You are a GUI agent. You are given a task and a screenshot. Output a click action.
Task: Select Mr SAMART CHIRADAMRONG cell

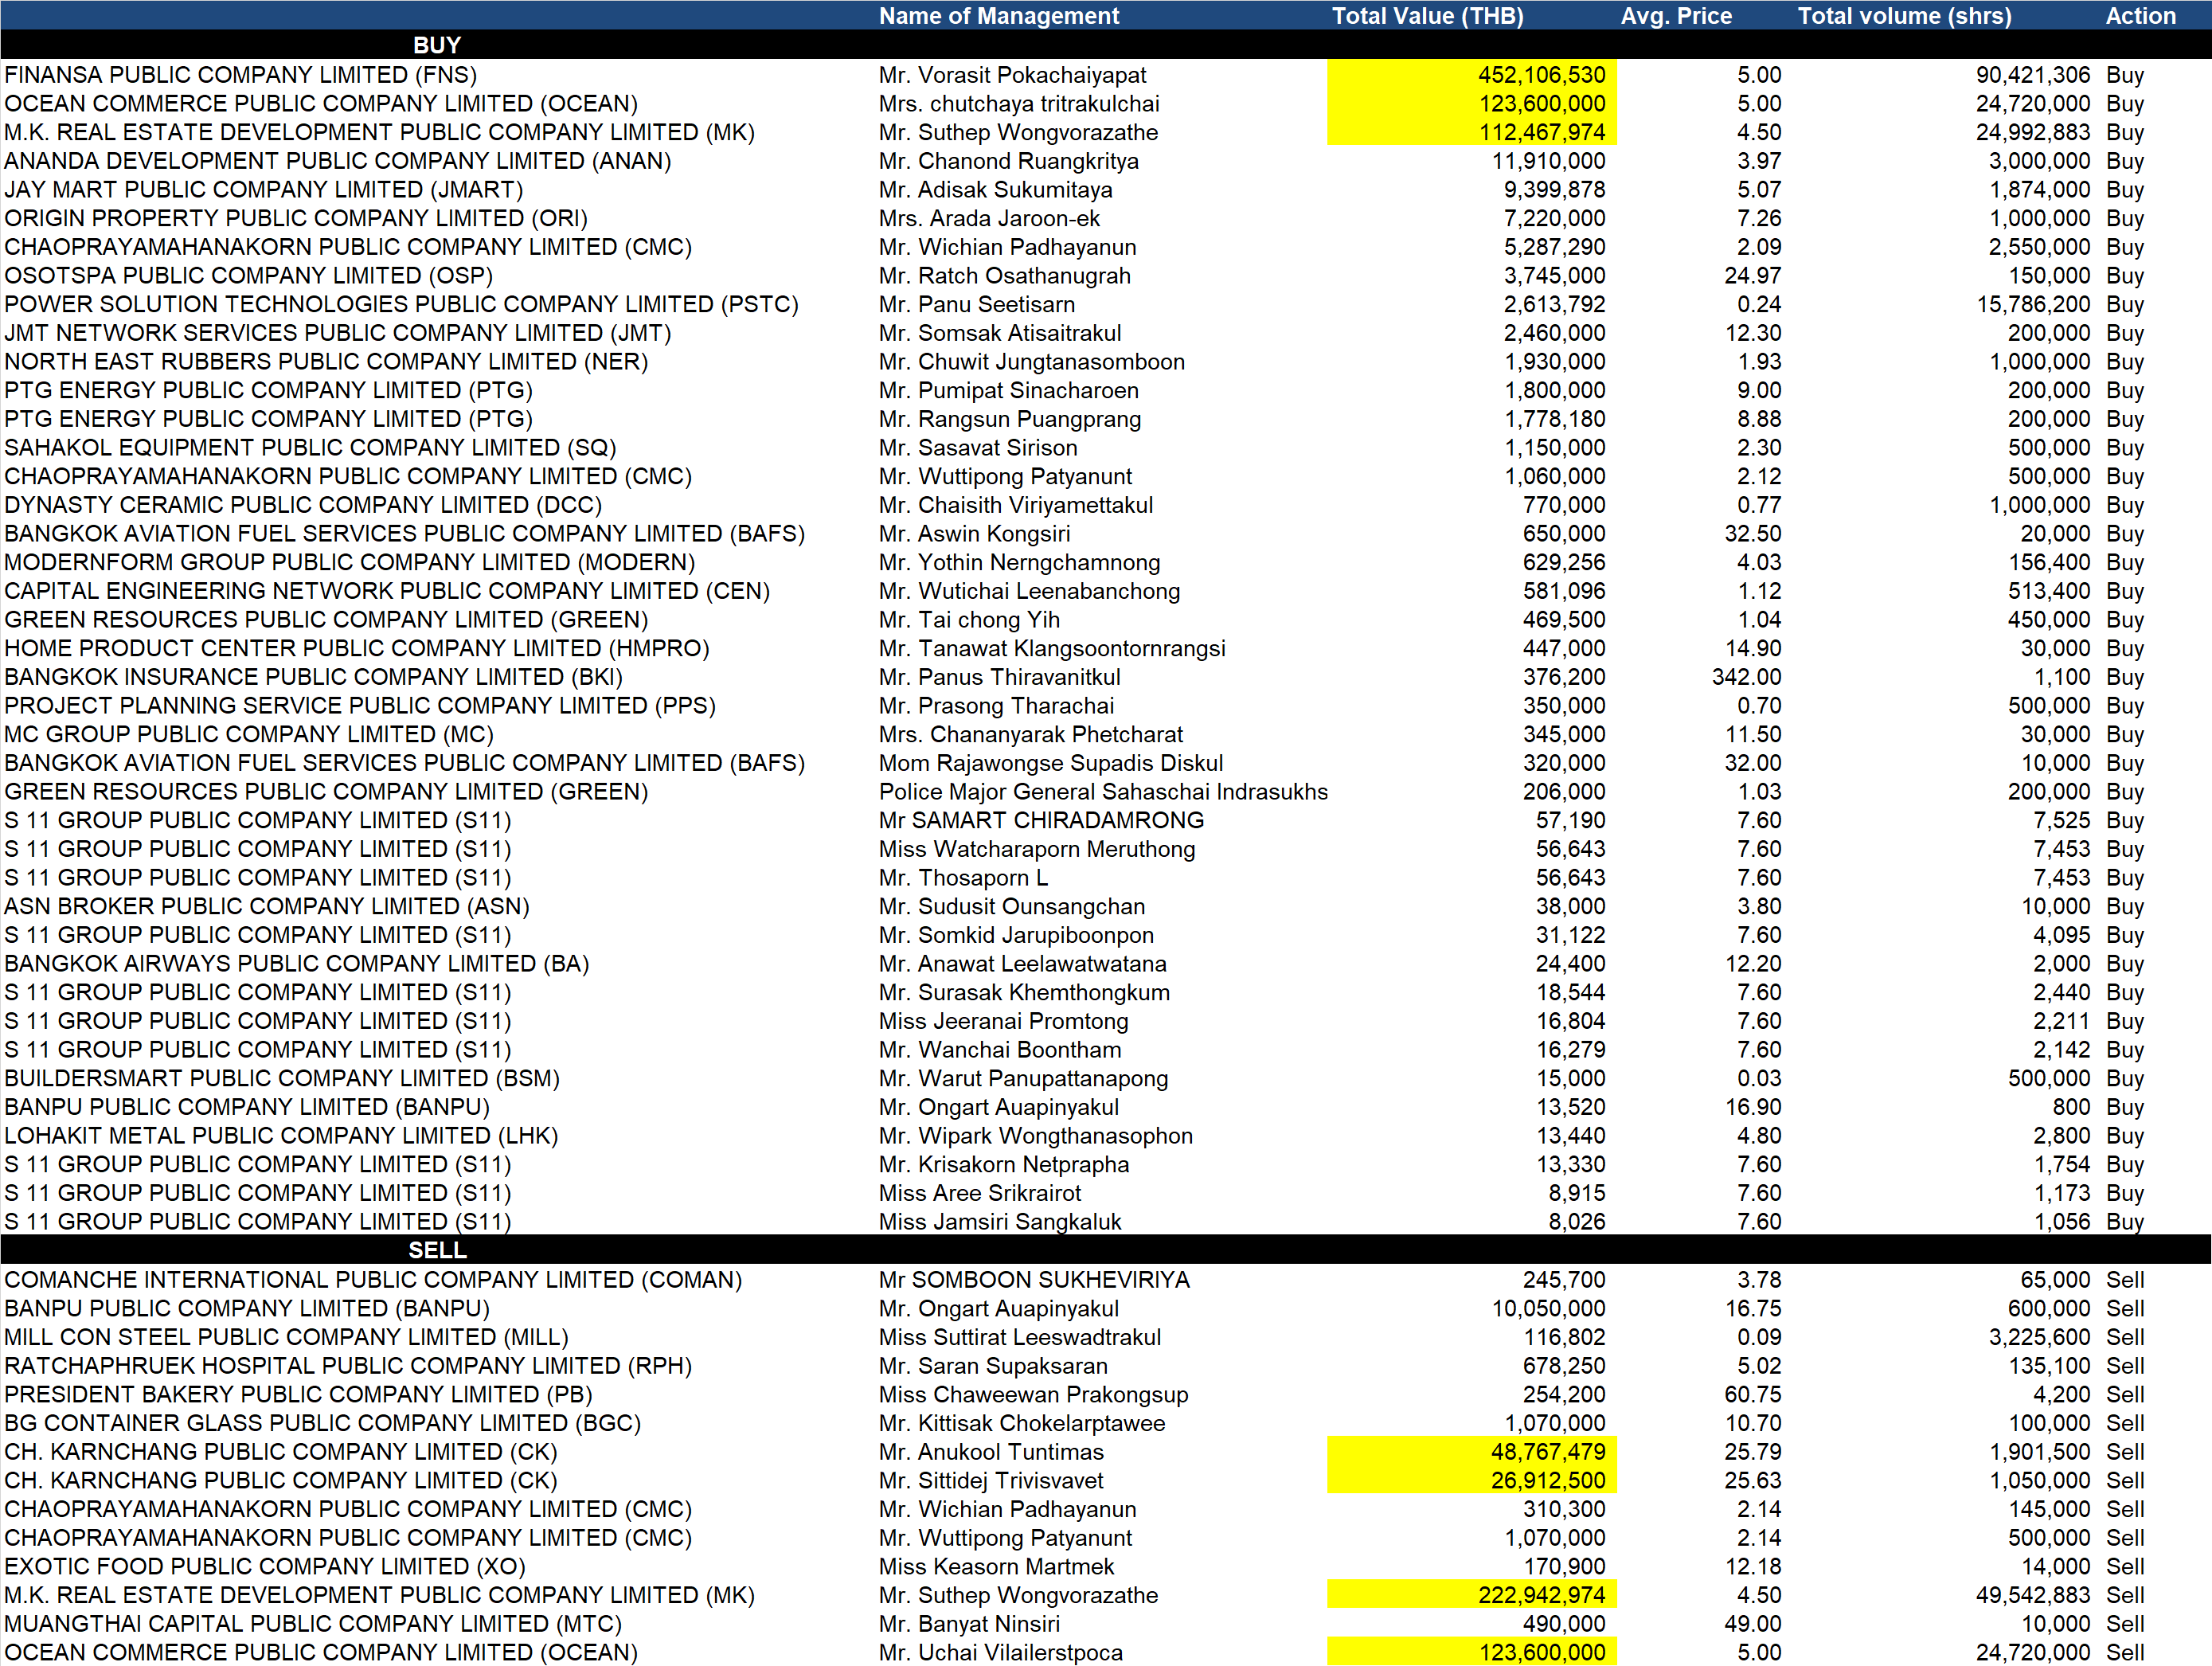tap(1041, 820)
